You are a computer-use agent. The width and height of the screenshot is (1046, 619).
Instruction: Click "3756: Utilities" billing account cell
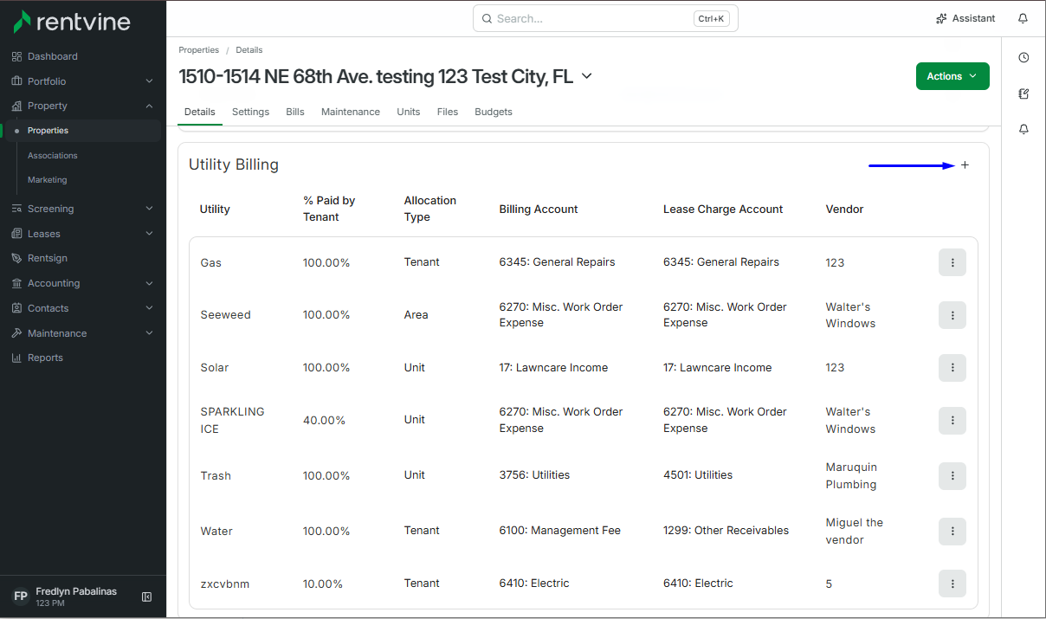534,475
